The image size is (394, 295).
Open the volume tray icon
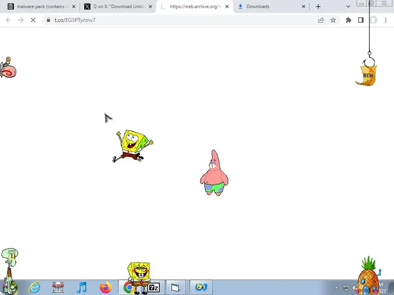pyautogui.click(x=354, y=288)
